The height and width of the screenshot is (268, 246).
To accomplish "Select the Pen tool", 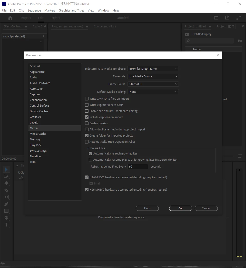I will [6, 204].
